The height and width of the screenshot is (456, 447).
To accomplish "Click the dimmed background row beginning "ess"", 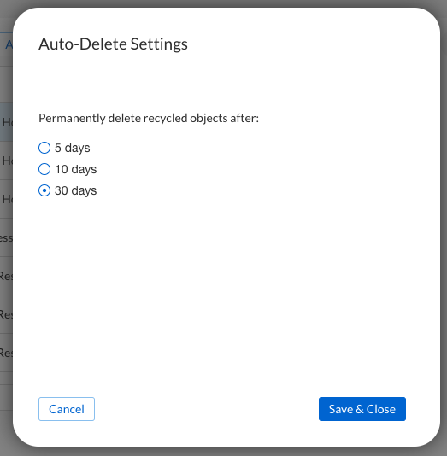I will [x=6, y=237].
